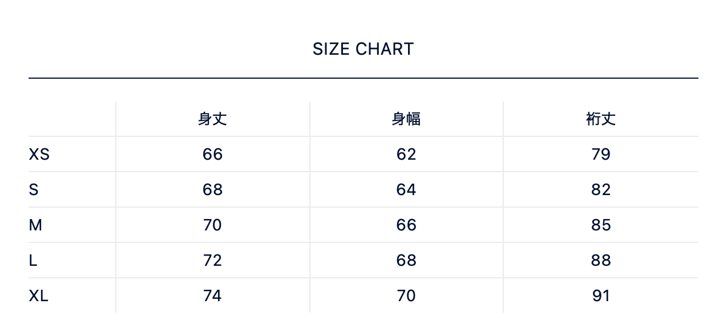Screen dimensions: 719x324
Task: Click XS 身幅 value 62
Action: pos(406,155)
